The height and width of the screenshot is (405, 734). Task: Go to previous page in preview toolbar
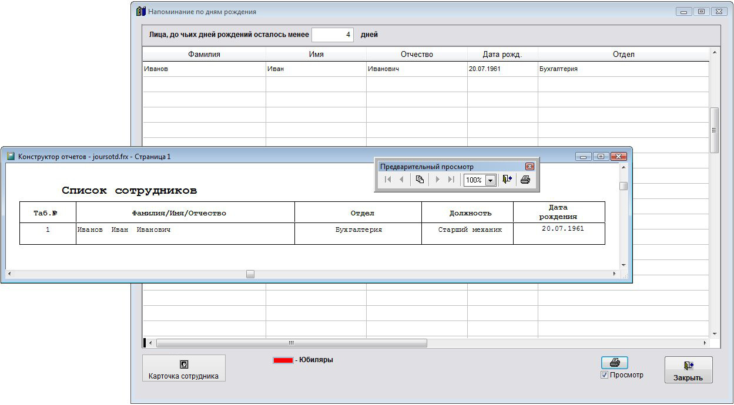tap(401, 180)
